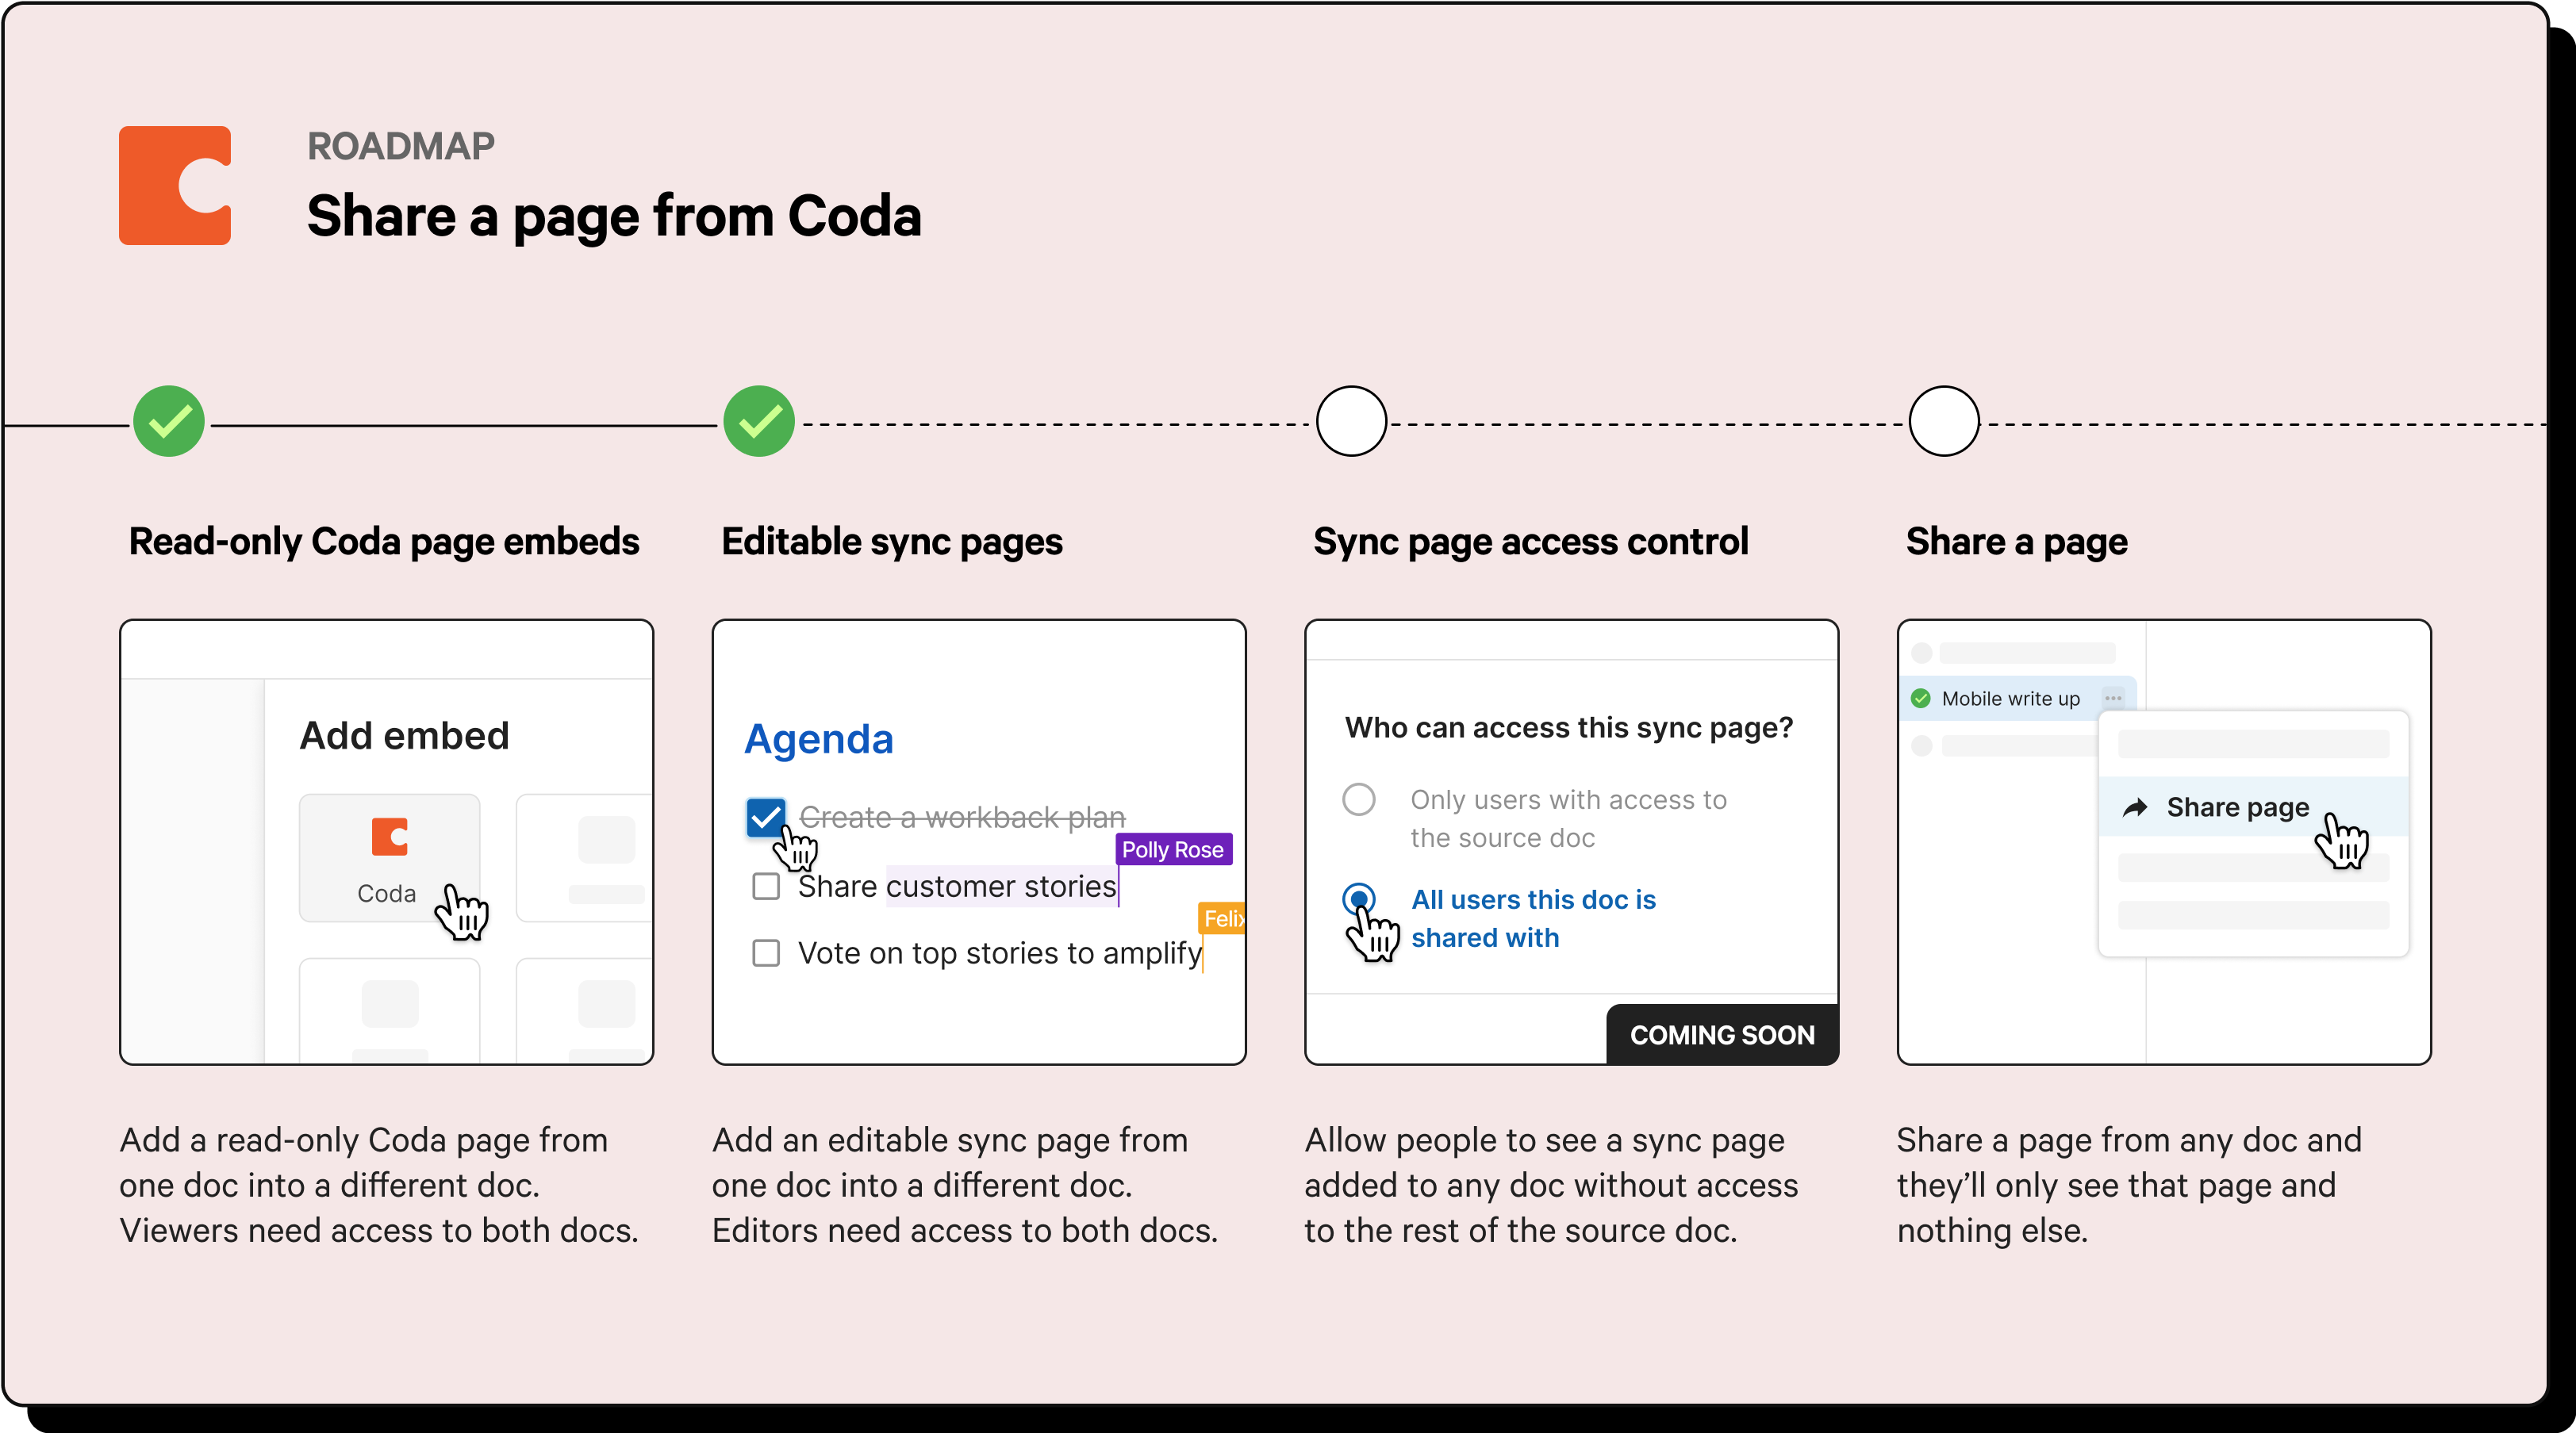
Task: Click the Share page menu preview card
Action: pos(2164,842)
